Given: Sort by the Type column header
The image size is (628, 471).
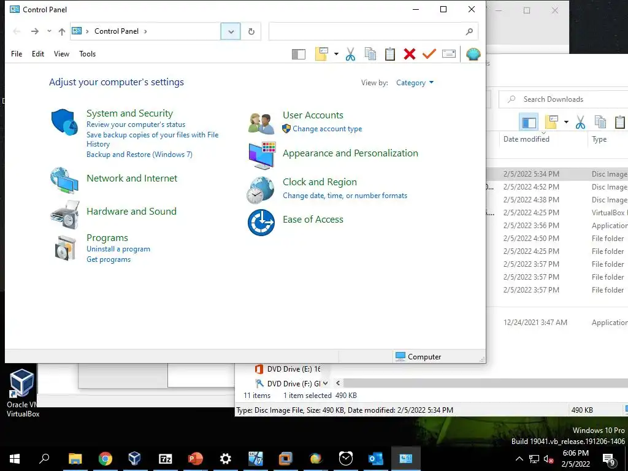Looking at the screenshot, I should (x=599, y=139).
